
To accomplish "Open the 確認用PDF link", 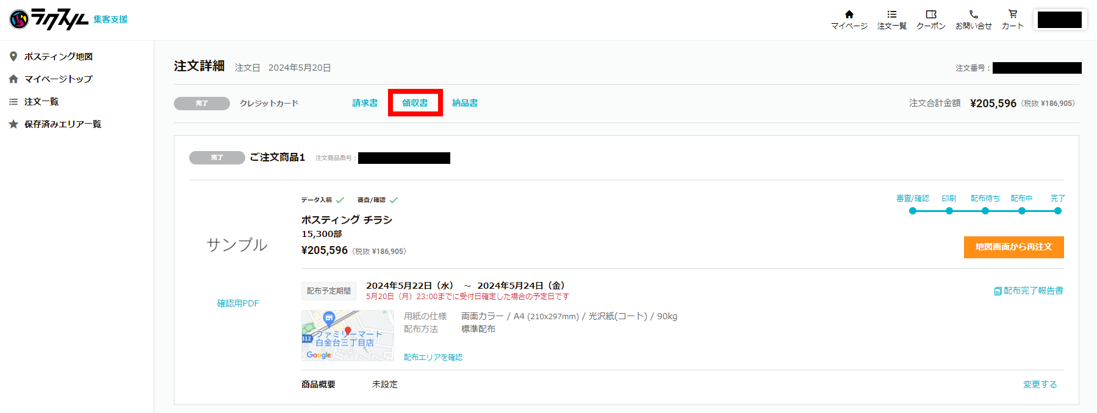I will pyautogui.click(x=238, y=303).
